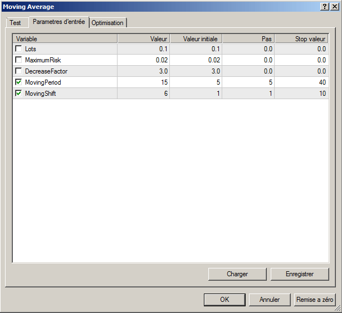
Task: Click the Enregistrer button
Action: click(x=299, y=274)
